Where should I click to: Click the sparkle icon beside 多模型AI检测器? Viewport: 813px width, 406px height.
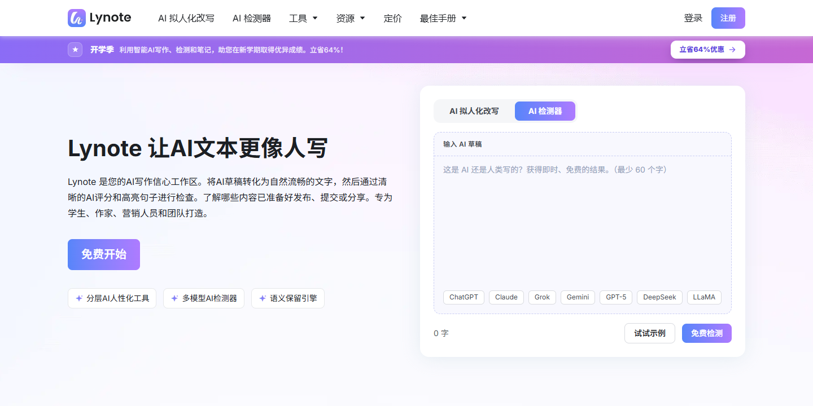tap(175, 298)
